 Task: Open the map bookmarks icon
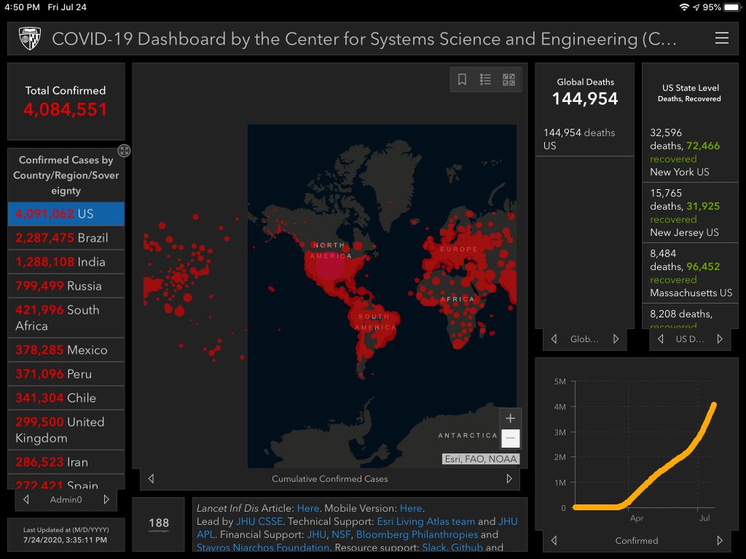click(462, 80)
